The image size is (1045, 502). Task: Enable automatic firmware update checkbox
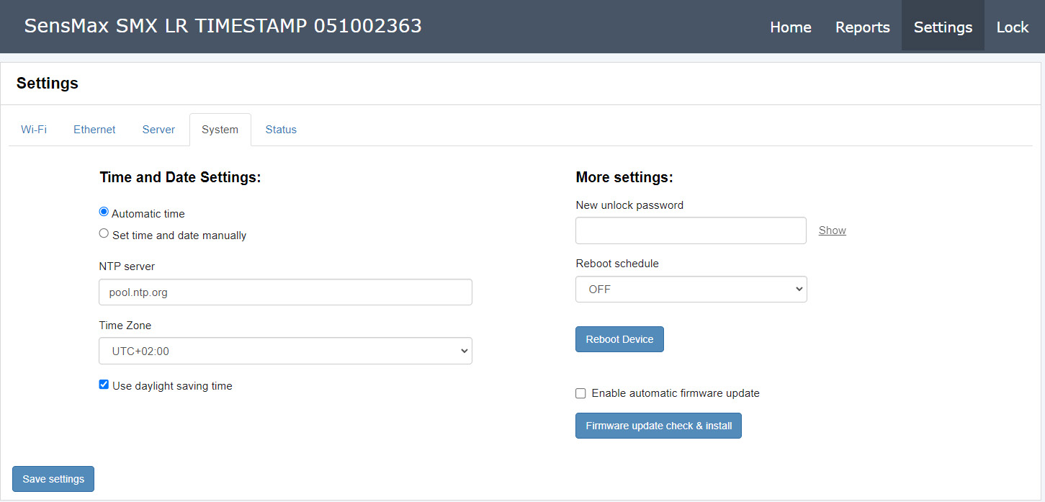580,393
